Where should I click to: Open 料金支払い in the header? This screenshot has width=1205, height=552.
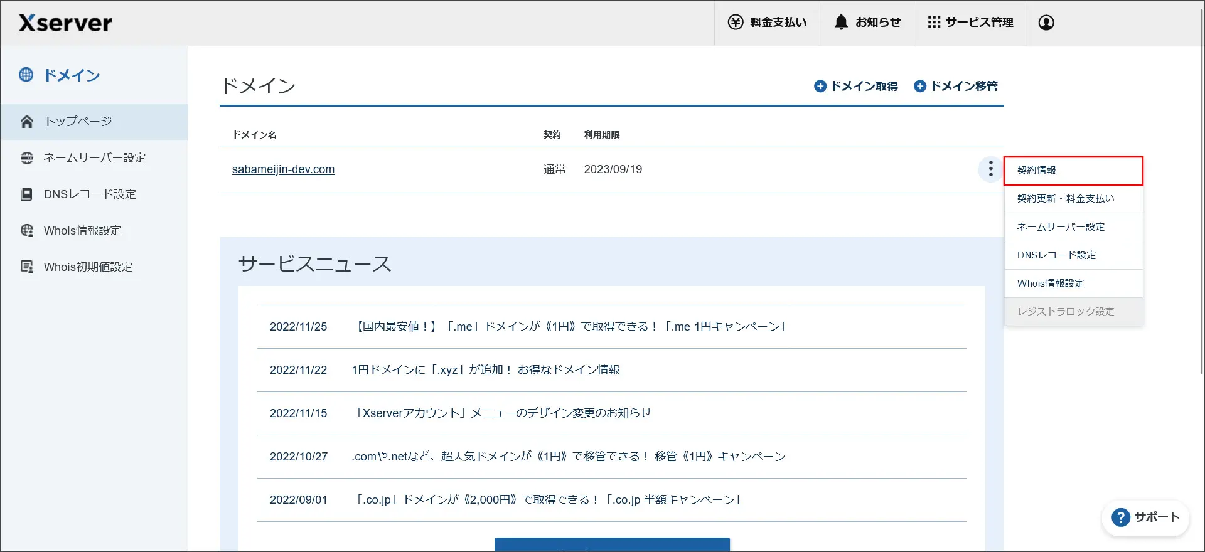point(767,23)
